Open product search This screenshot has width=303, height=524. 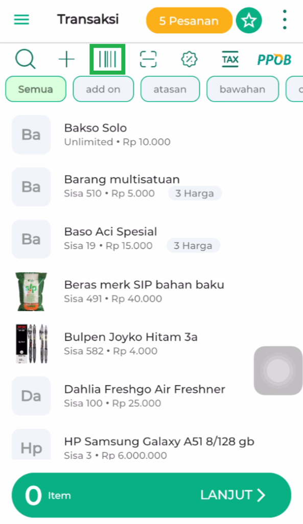tap(25, 58)
